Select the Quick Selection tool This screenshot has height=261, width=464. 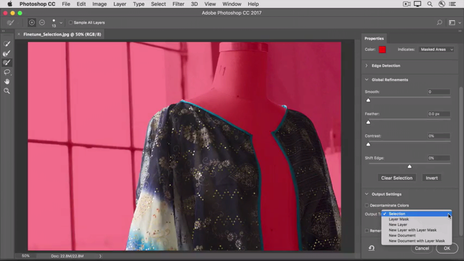[7, 44]
